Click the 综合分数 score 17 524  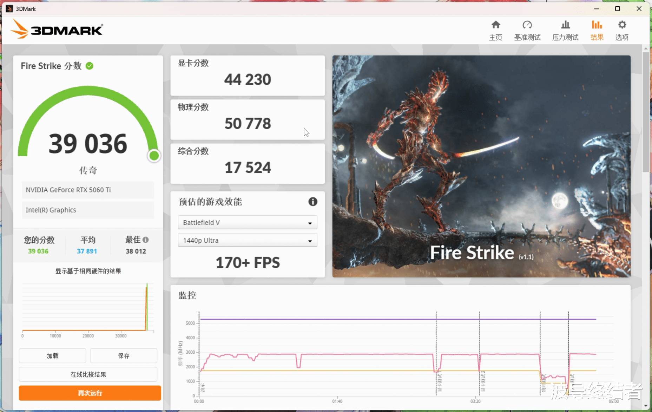point(248,168)
